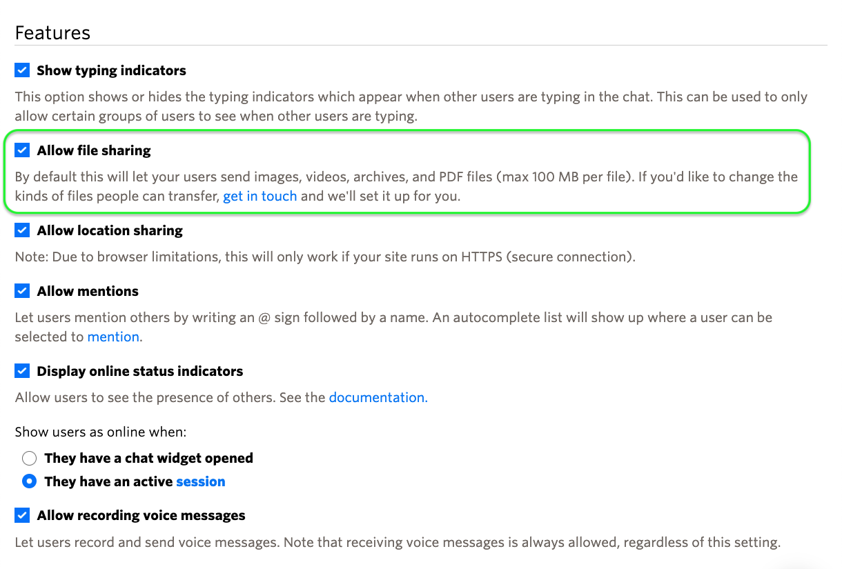Click the blue "session" link
This screenshot has width=842, height=569.
click(200, 481)
